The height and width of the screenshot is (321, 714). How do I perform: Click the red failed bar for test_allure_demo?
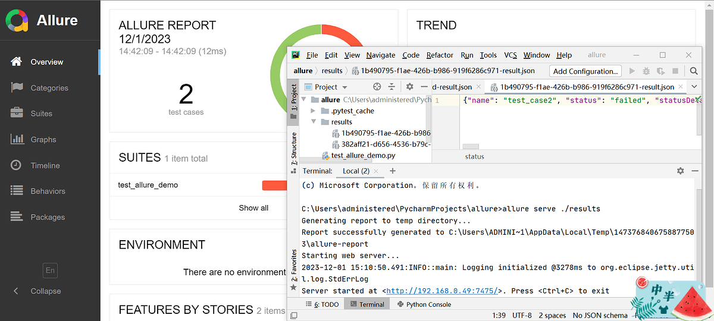[x=274, y=185]
